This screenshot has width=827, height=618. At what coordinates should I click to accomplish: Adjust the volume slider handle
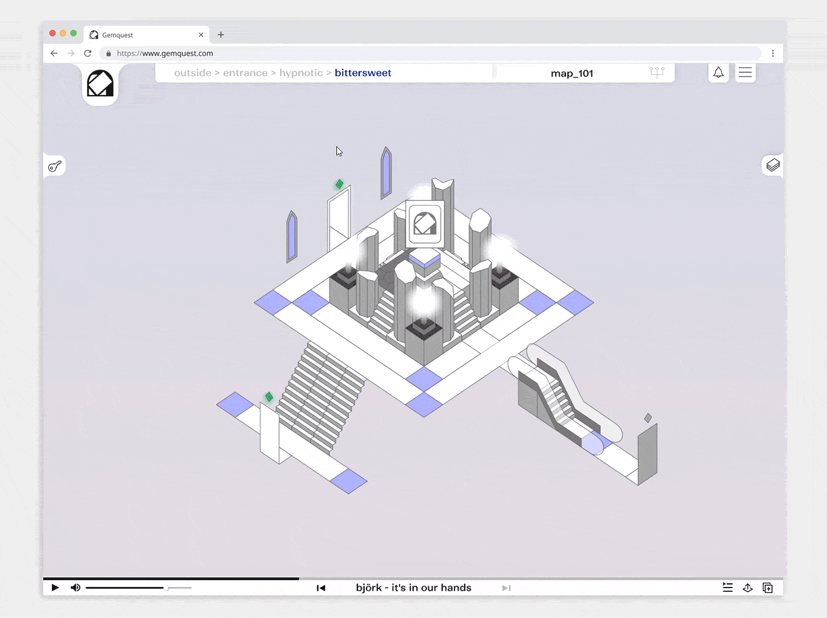point(166,588)
